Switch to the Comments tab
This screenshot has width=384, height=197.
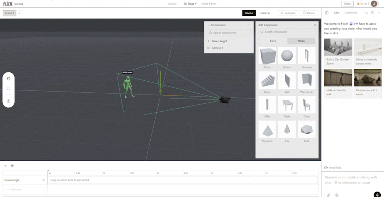tap(351, 13)
